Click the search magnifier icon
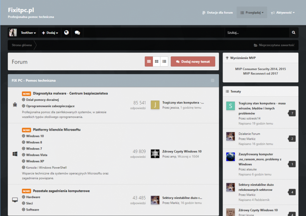The width and height of the screenshot is (306, 216). pyautogui.click(x=293, y=33)
